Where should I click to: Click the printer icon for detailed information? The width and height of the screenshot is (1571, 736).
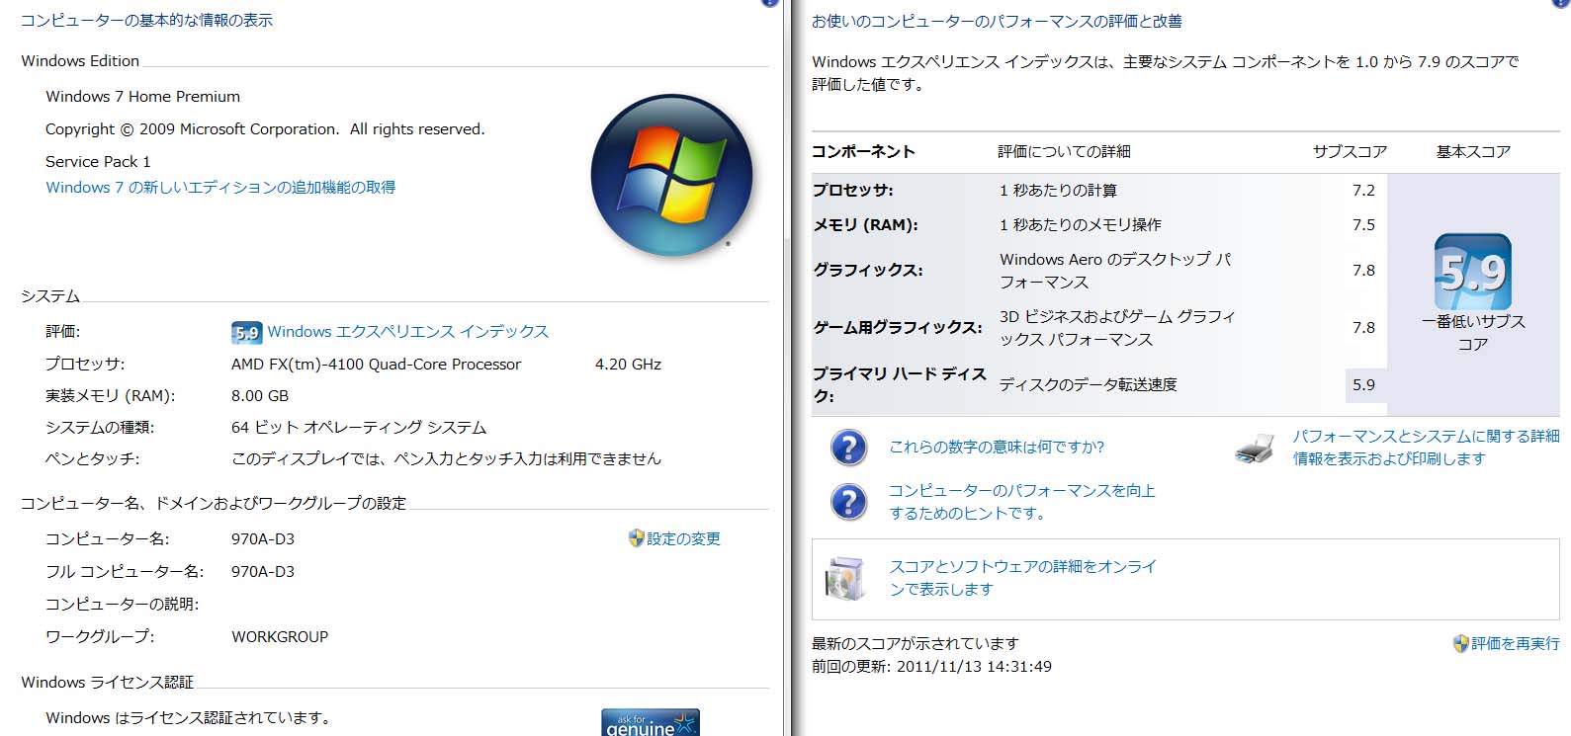click(1255, 449)
